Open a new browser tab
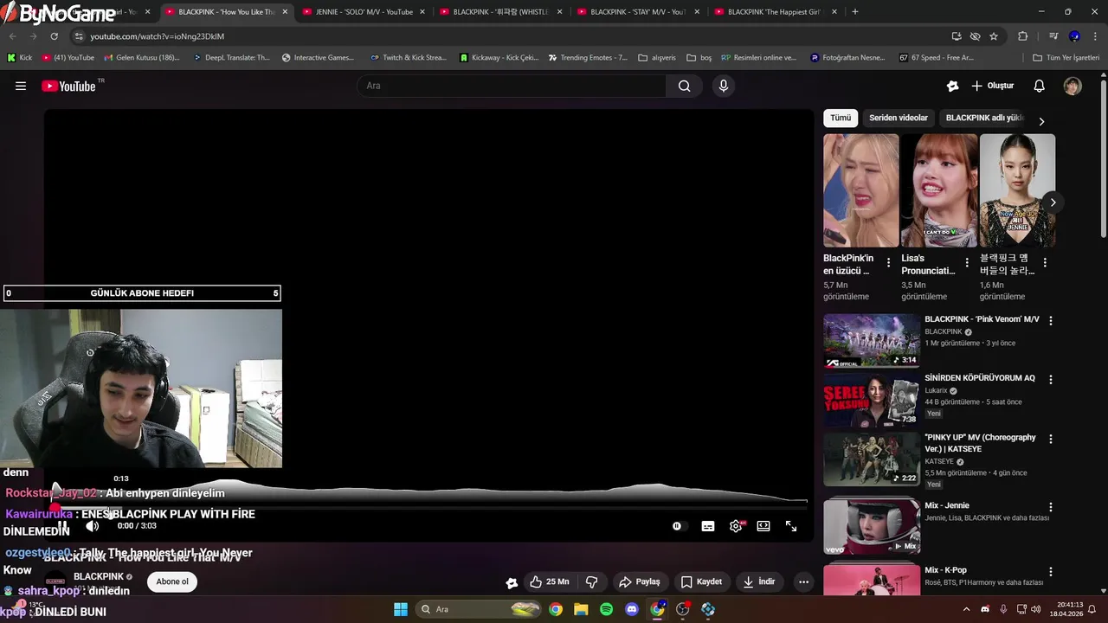Image resolution: width=1108 pixels, height=623 pixels. 855,12
